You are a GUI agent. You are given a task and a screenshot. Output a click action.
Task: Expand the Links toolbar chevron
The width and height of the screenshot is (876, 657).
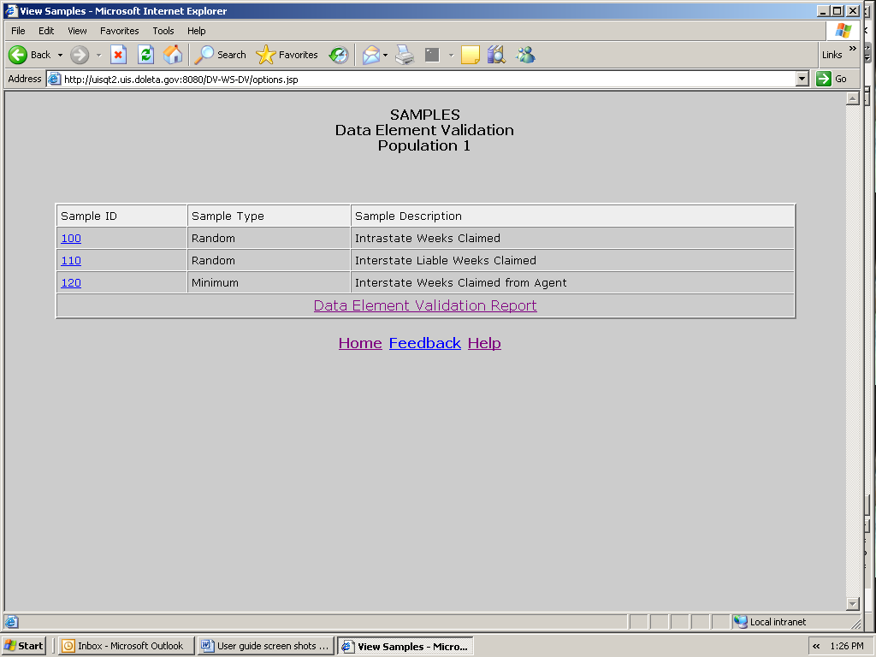pos(853,49)
